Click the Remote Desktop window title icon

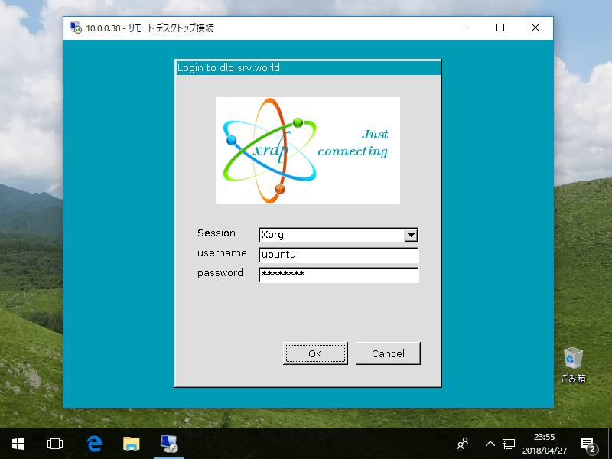[76, 28]
